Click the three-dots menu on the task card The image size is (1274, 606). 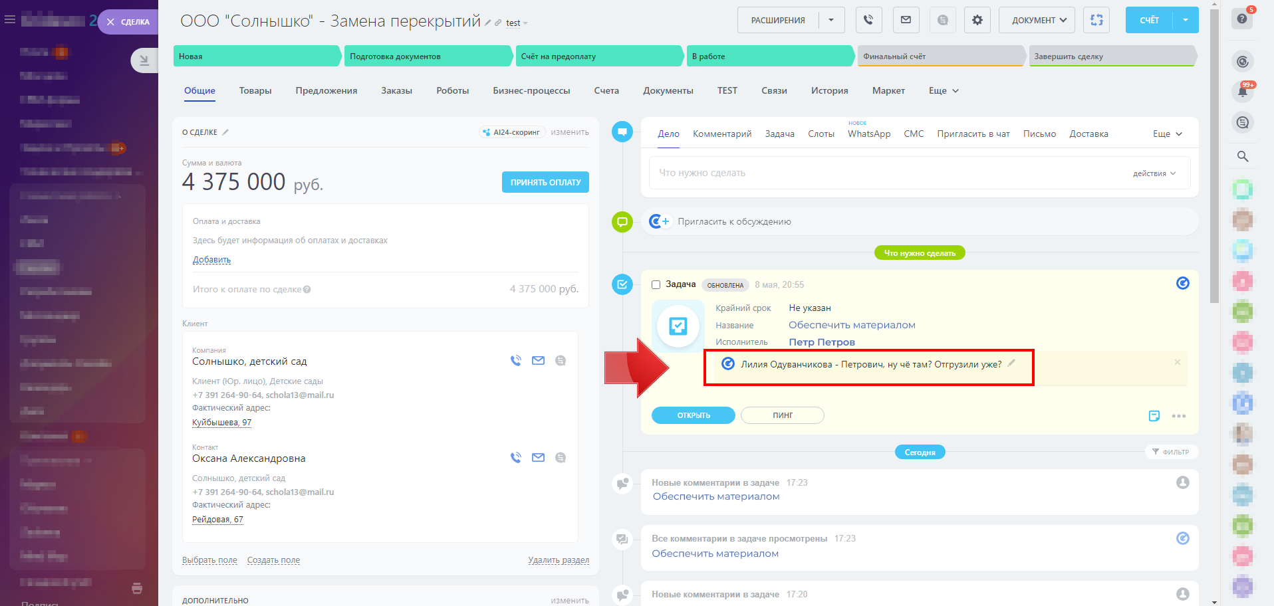tap(1178, 416)
